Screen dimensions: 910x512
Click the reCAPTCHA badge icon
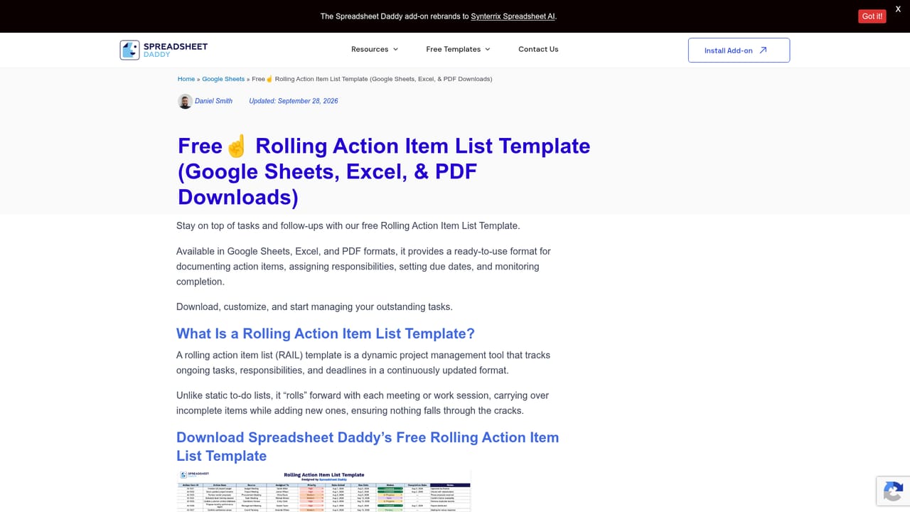tap(893, 491)
